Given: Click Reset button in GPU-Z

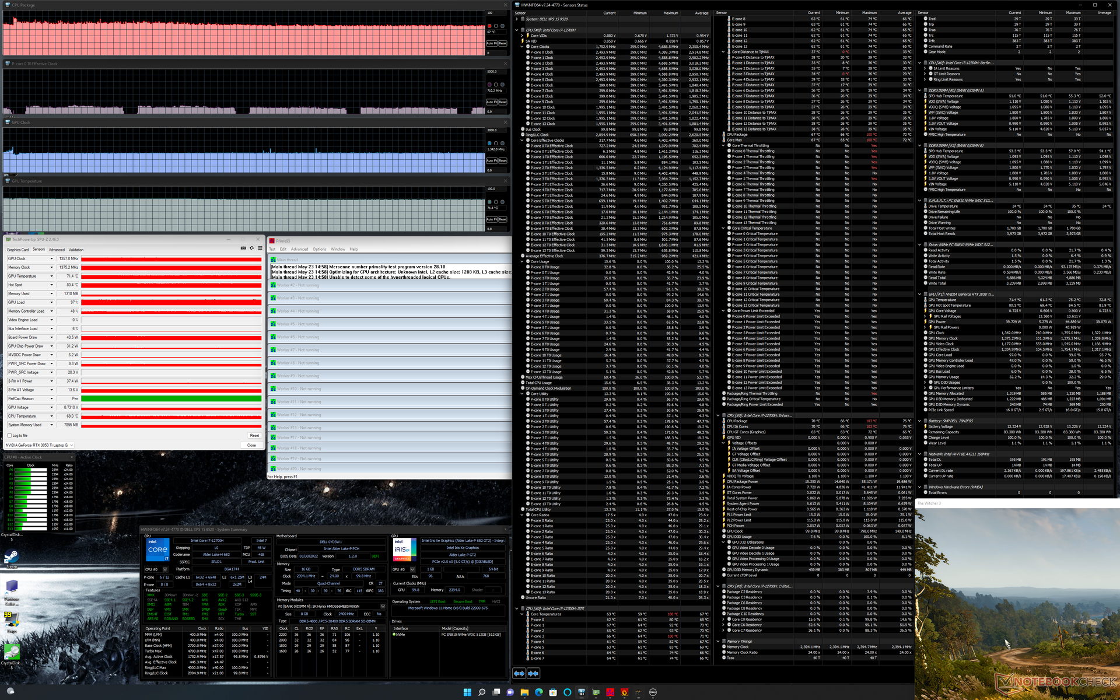Looking at the screenshot, I should click(x=254, y=436).
